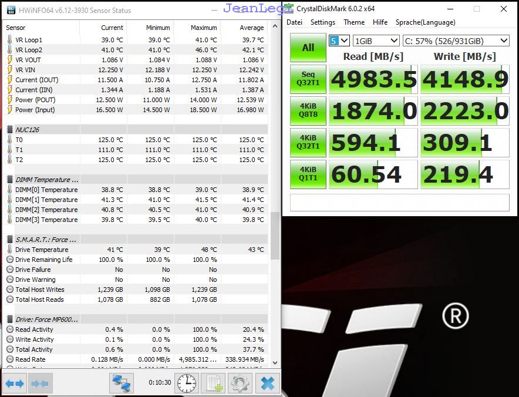The image size is (519, 397).
Task: Open the Sprache(Language) menu
Action: (425, 22)
